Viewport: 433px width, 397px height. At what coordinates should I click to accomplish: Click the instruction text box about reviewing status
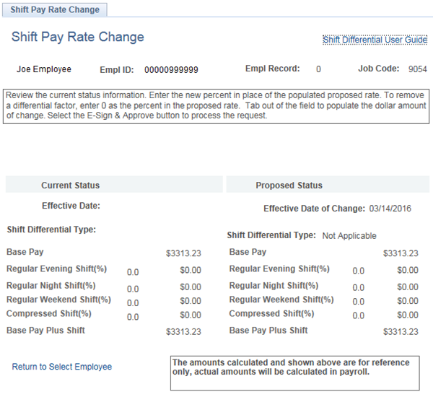[216, 105]
